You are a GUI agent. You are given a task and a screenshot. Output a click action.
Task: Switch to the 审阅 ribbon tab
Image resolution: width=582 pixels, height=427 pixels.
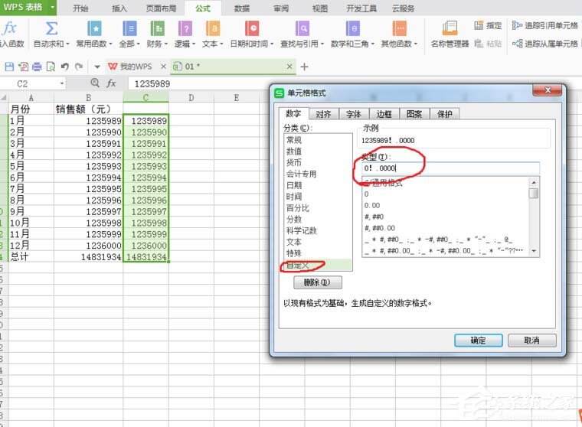(x=281, y=8)
